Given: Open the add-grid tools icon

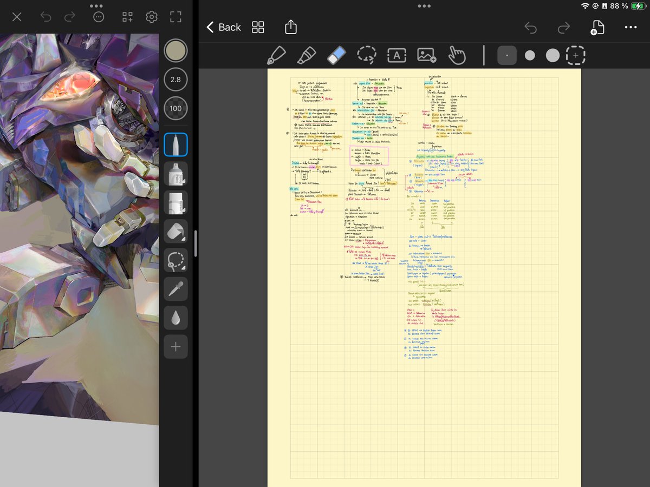Looking at the screenshot, I should point(127,17).
